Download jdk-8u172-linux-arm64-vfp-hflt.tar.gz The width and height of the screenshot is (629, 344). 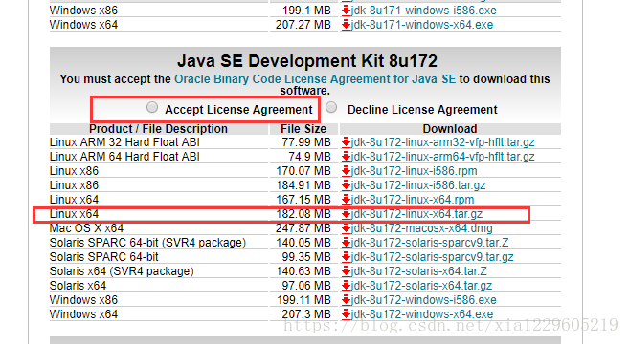pyautogui.click(x=442, y=157)
